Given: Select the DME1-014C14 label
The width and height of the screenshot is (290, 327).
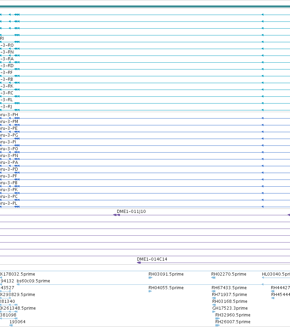Looking at the screenshot, I should coord(152,259).
